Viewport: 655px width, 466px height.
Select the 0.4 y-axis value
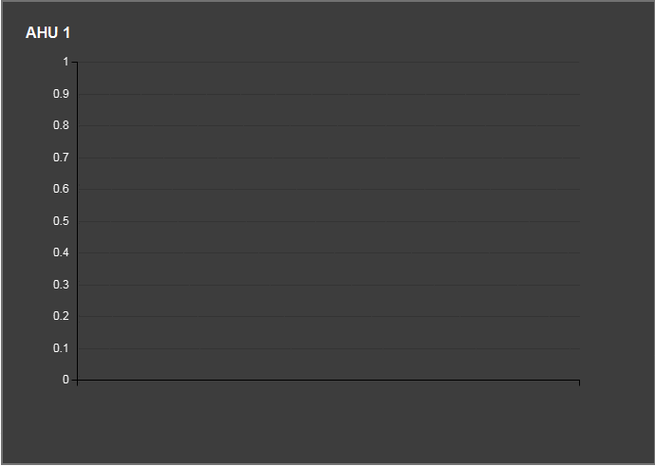click(61, 252)
